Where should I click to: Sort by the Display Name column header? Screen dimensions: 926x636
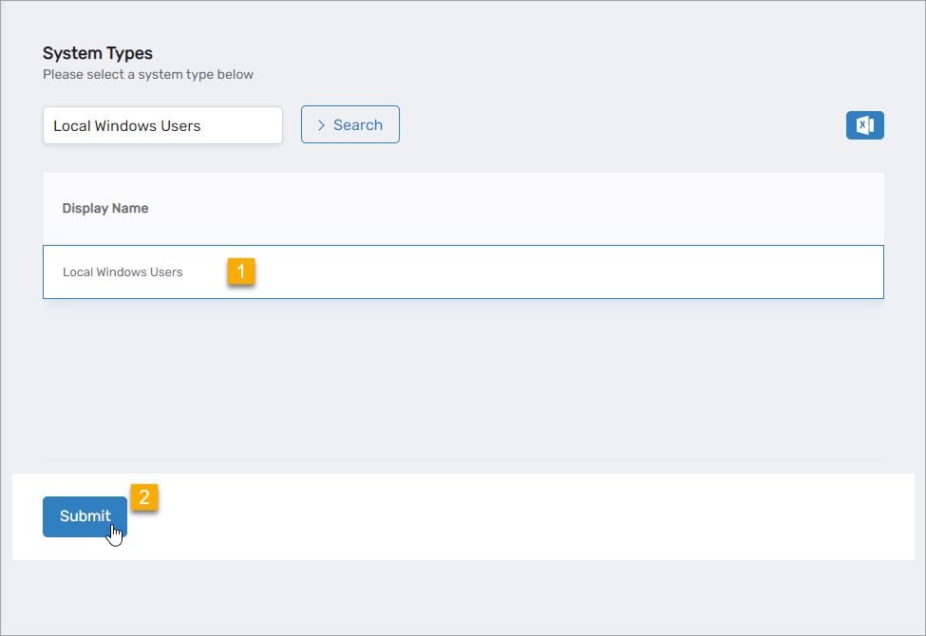105,209
